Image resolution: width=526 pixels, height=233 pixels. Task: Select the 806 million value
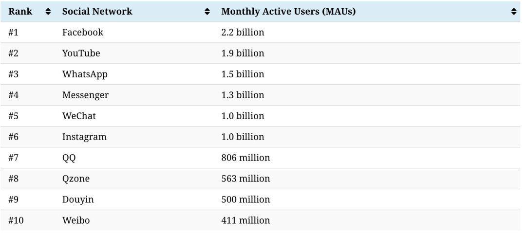coord(245,158)
